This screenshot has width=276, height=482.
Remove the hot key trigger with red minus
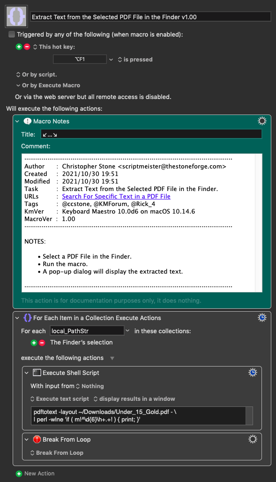27,47
